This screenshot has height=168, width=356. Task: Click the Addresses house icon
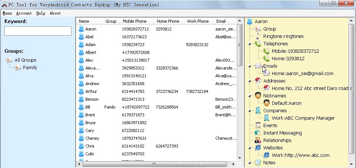tap(258, 81)
